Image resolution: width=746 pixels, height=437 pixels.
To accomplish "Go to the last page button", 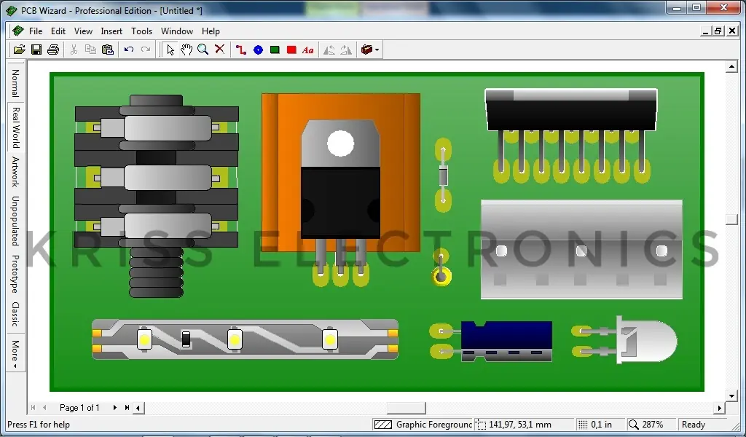I will pos(127,408).
